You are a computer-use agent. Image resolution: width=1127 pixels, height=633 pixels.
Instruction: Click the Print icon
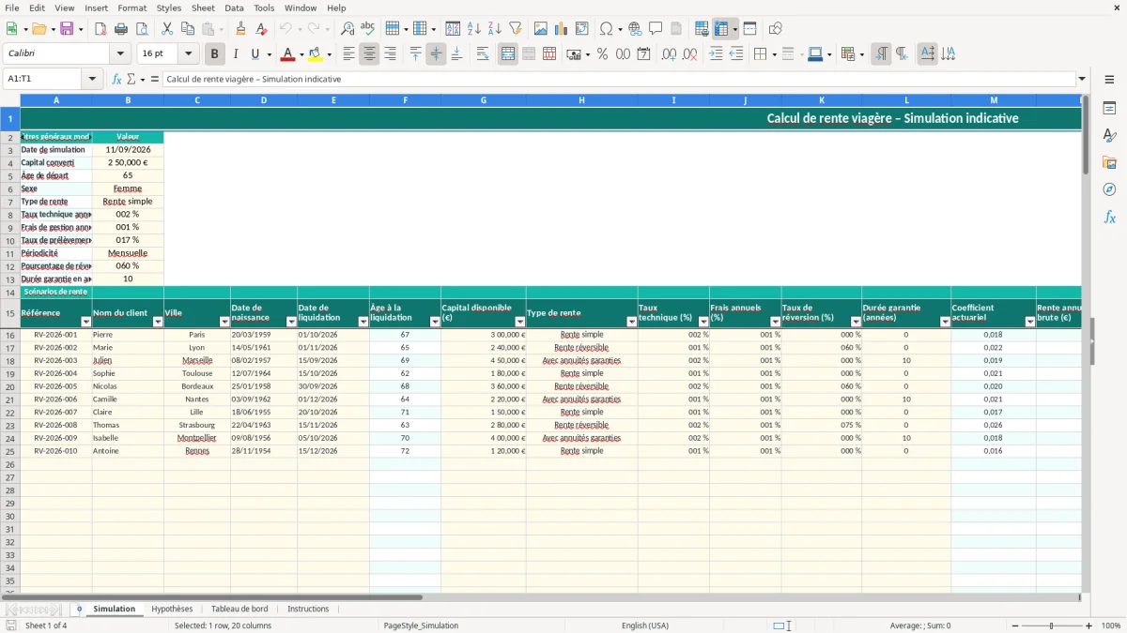coord(121,29)
